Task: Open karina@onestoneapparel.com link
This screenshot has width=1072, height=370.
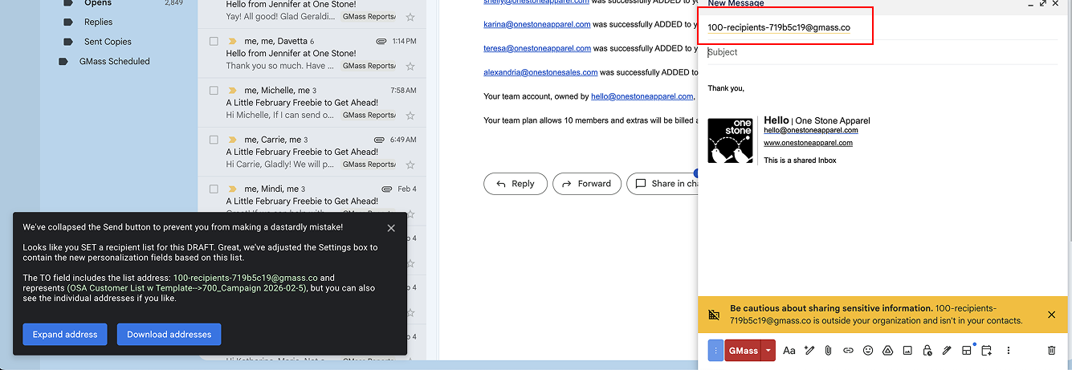Action: pyautogui.click(x=536, y=24)
